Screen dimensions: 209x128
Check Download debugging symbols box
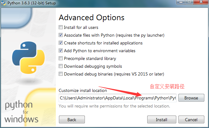tap(61, 66)
